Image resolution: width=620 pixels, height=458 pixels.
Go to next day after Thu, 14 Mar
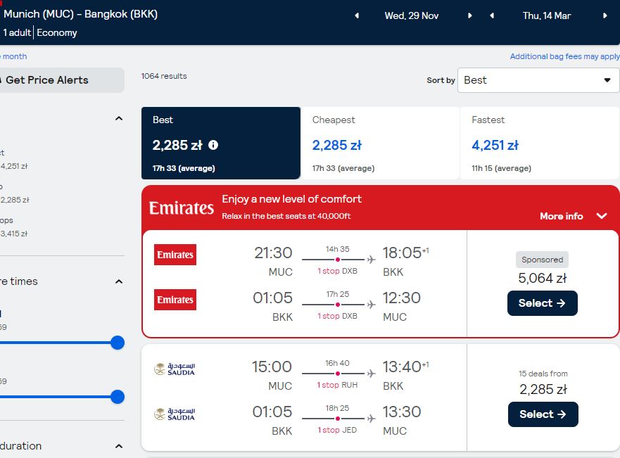point(605,15)
